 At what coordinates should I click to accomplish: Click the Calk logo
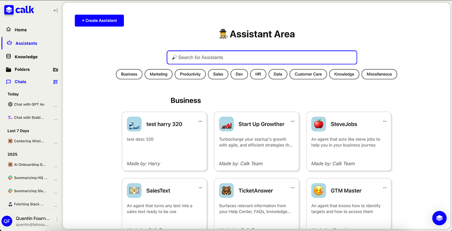point(19,10)
